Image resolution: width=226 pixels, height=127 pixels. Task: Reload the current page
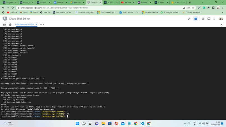pos(13,8)
